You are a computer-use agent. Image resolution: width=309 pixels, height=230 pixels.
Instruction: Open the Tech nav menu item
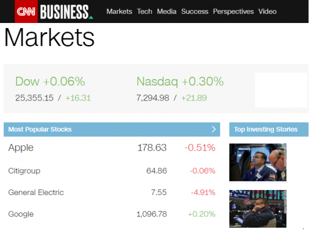pos(144,11)
